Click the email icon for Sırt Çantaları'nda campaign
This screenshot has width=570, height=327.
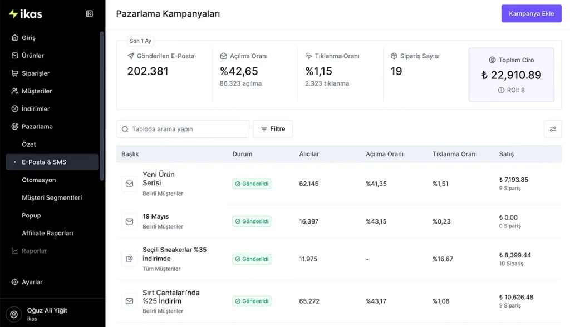coord(129,301)
